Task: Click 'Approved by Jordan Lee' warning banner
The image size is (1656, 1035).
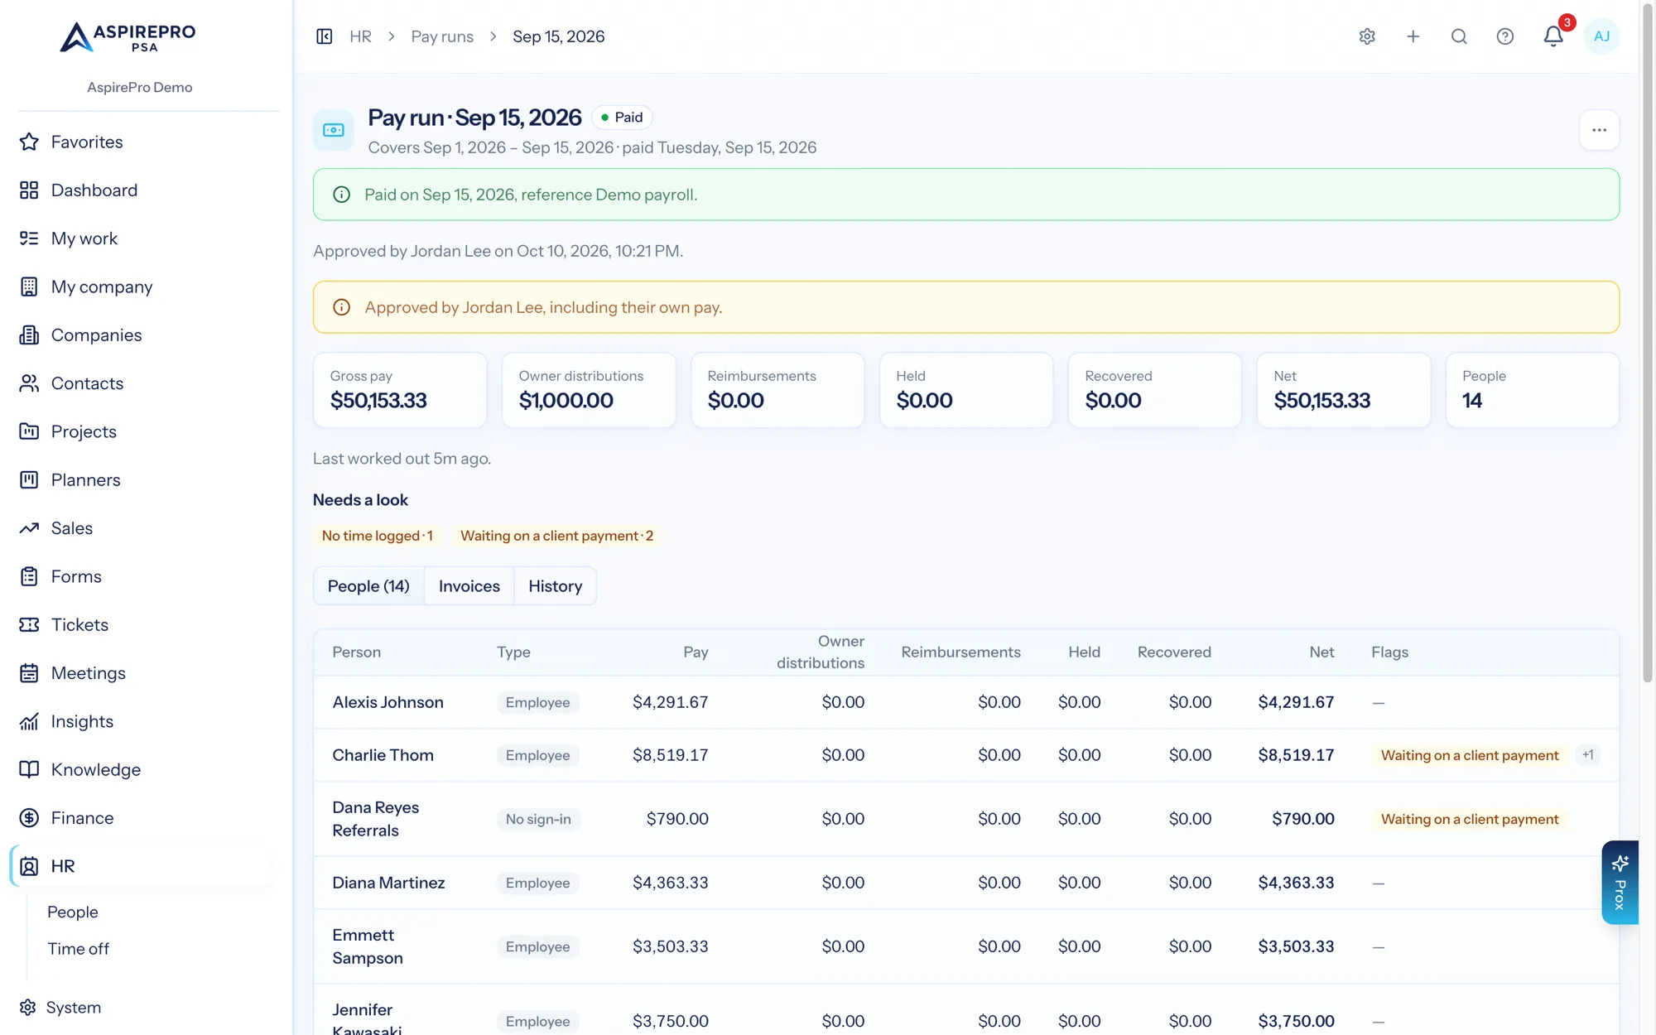Action: point(966,307)
